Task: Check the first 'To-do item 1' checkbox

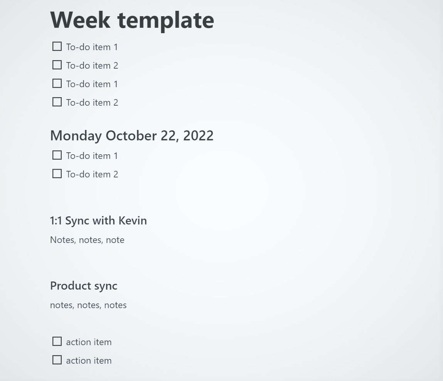Action: click(x=57, y=46)
